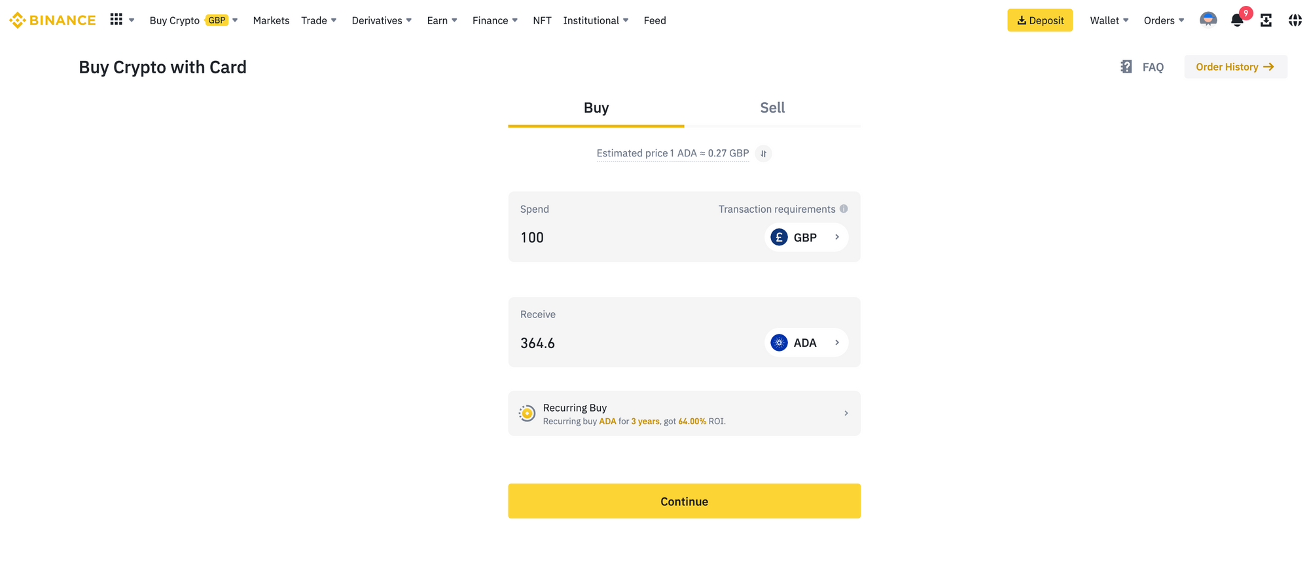This screenshot has height=574, width=1309.
Task: Toggle the estimated price swap icon
Action: (x=763, y=153)
